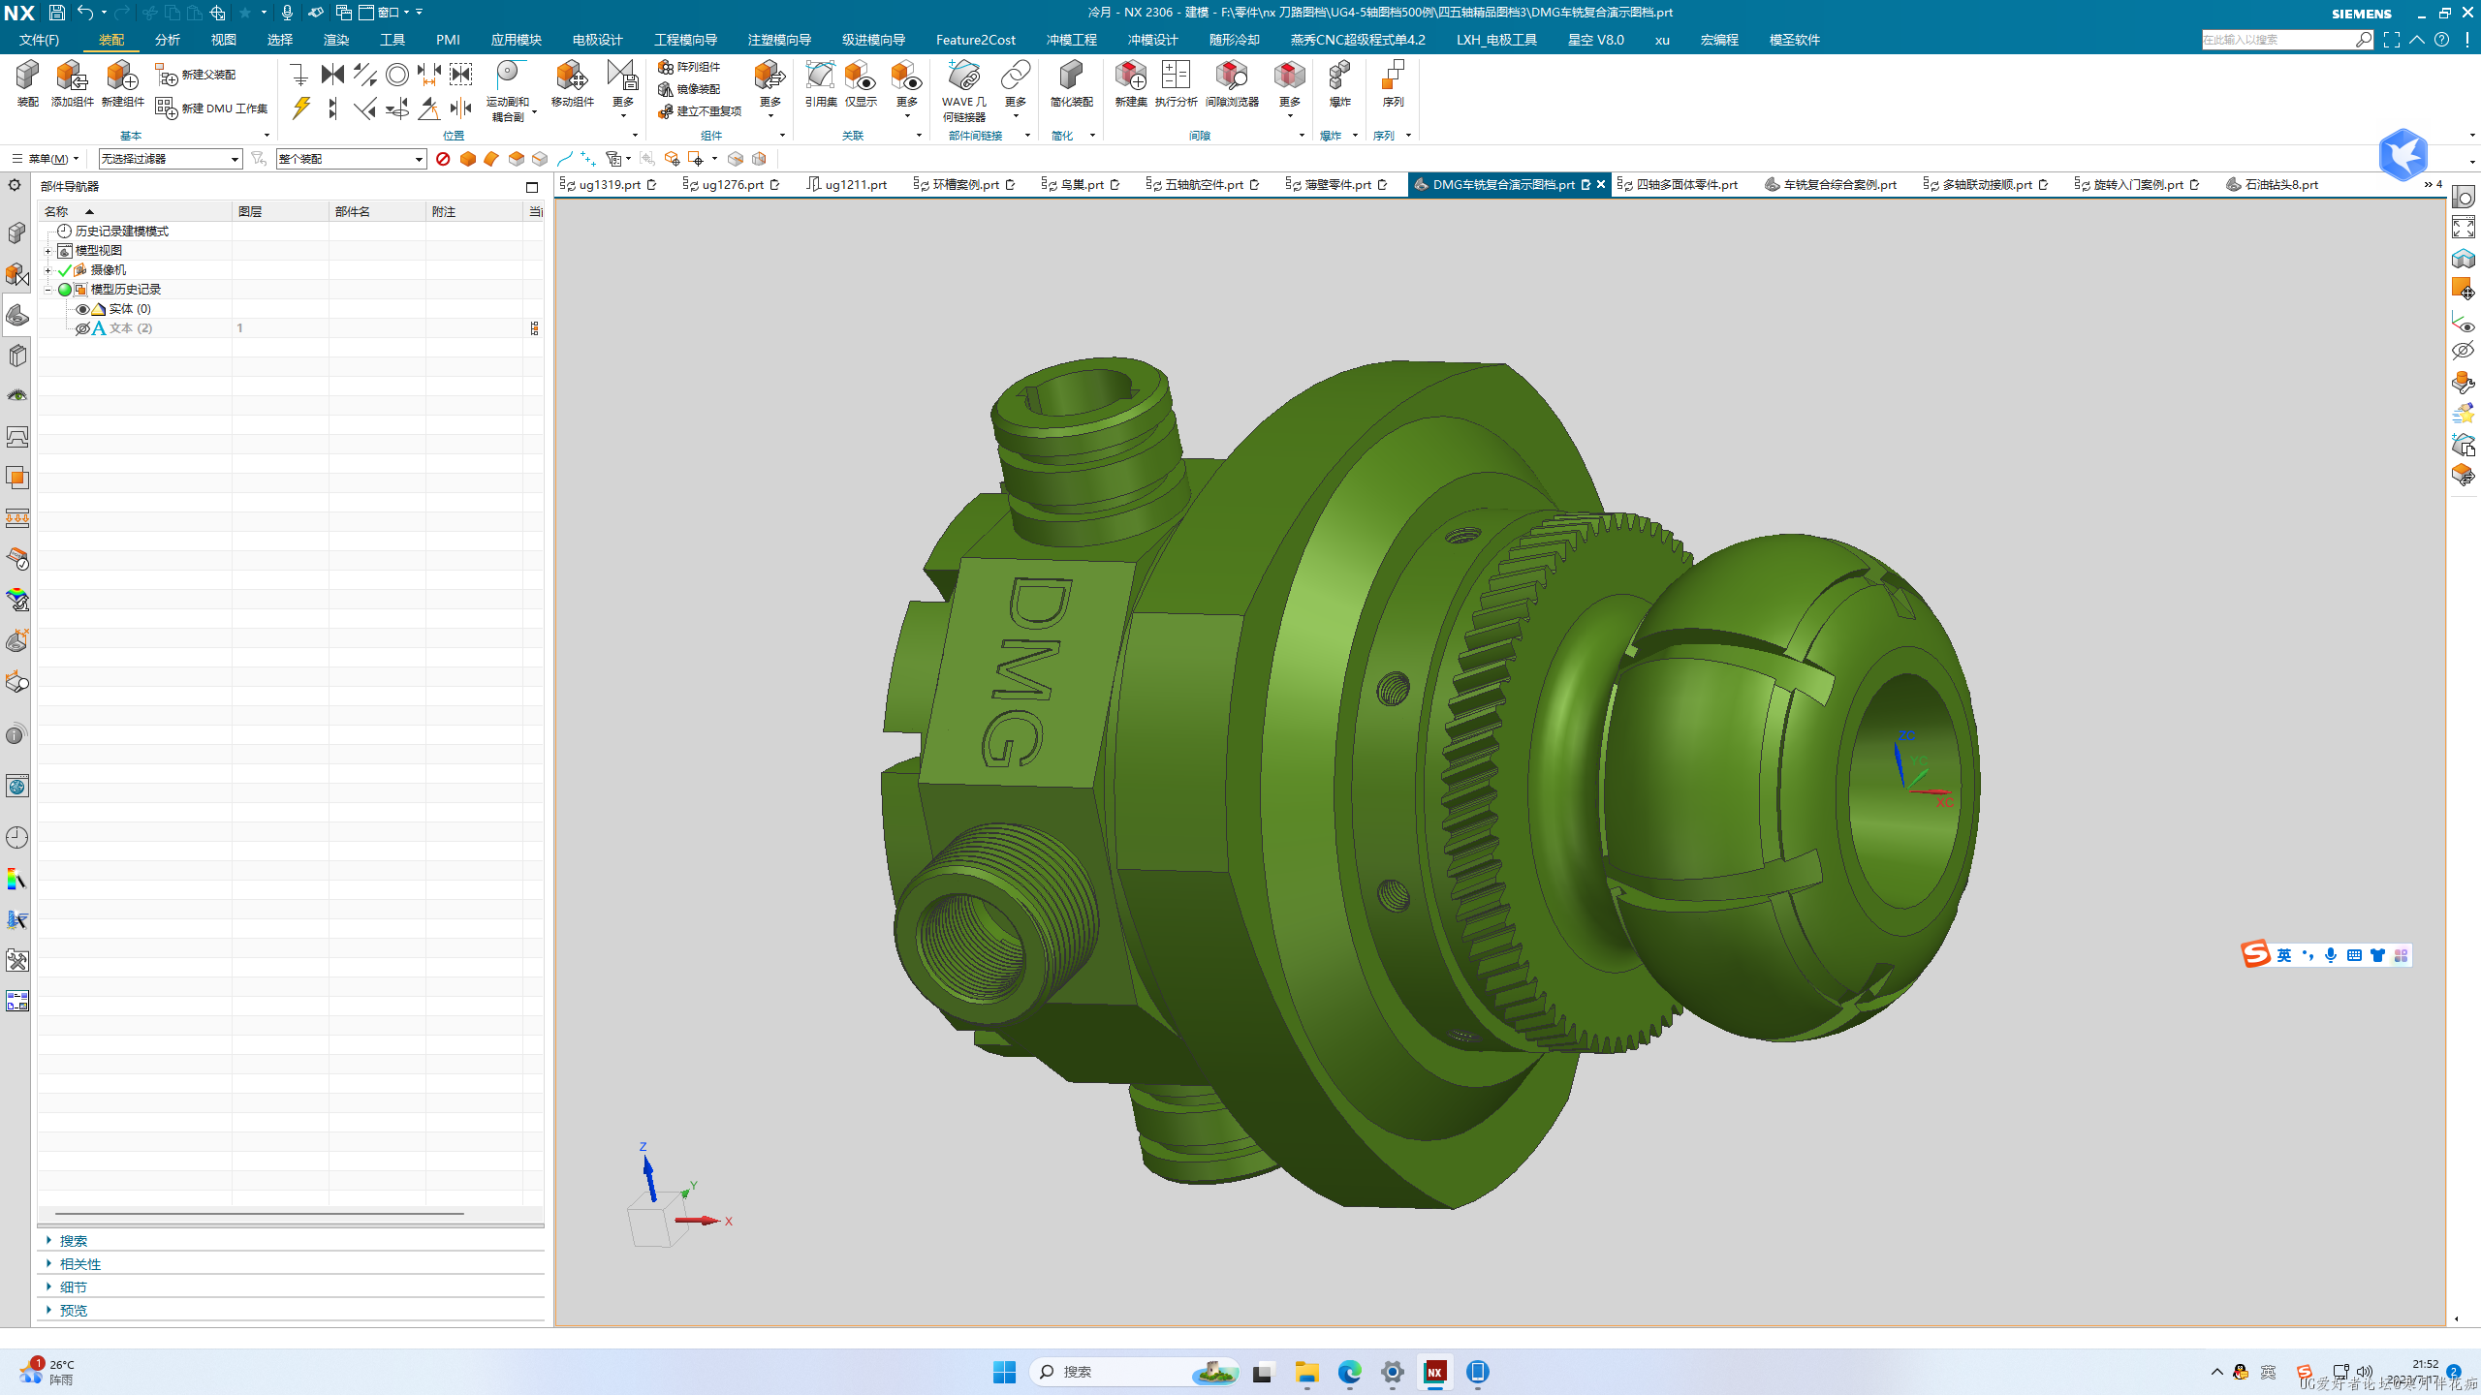Click the 仅显示 (Show Only) icon
This screenshot has height=1395, width=2481.
click(861, 83)
